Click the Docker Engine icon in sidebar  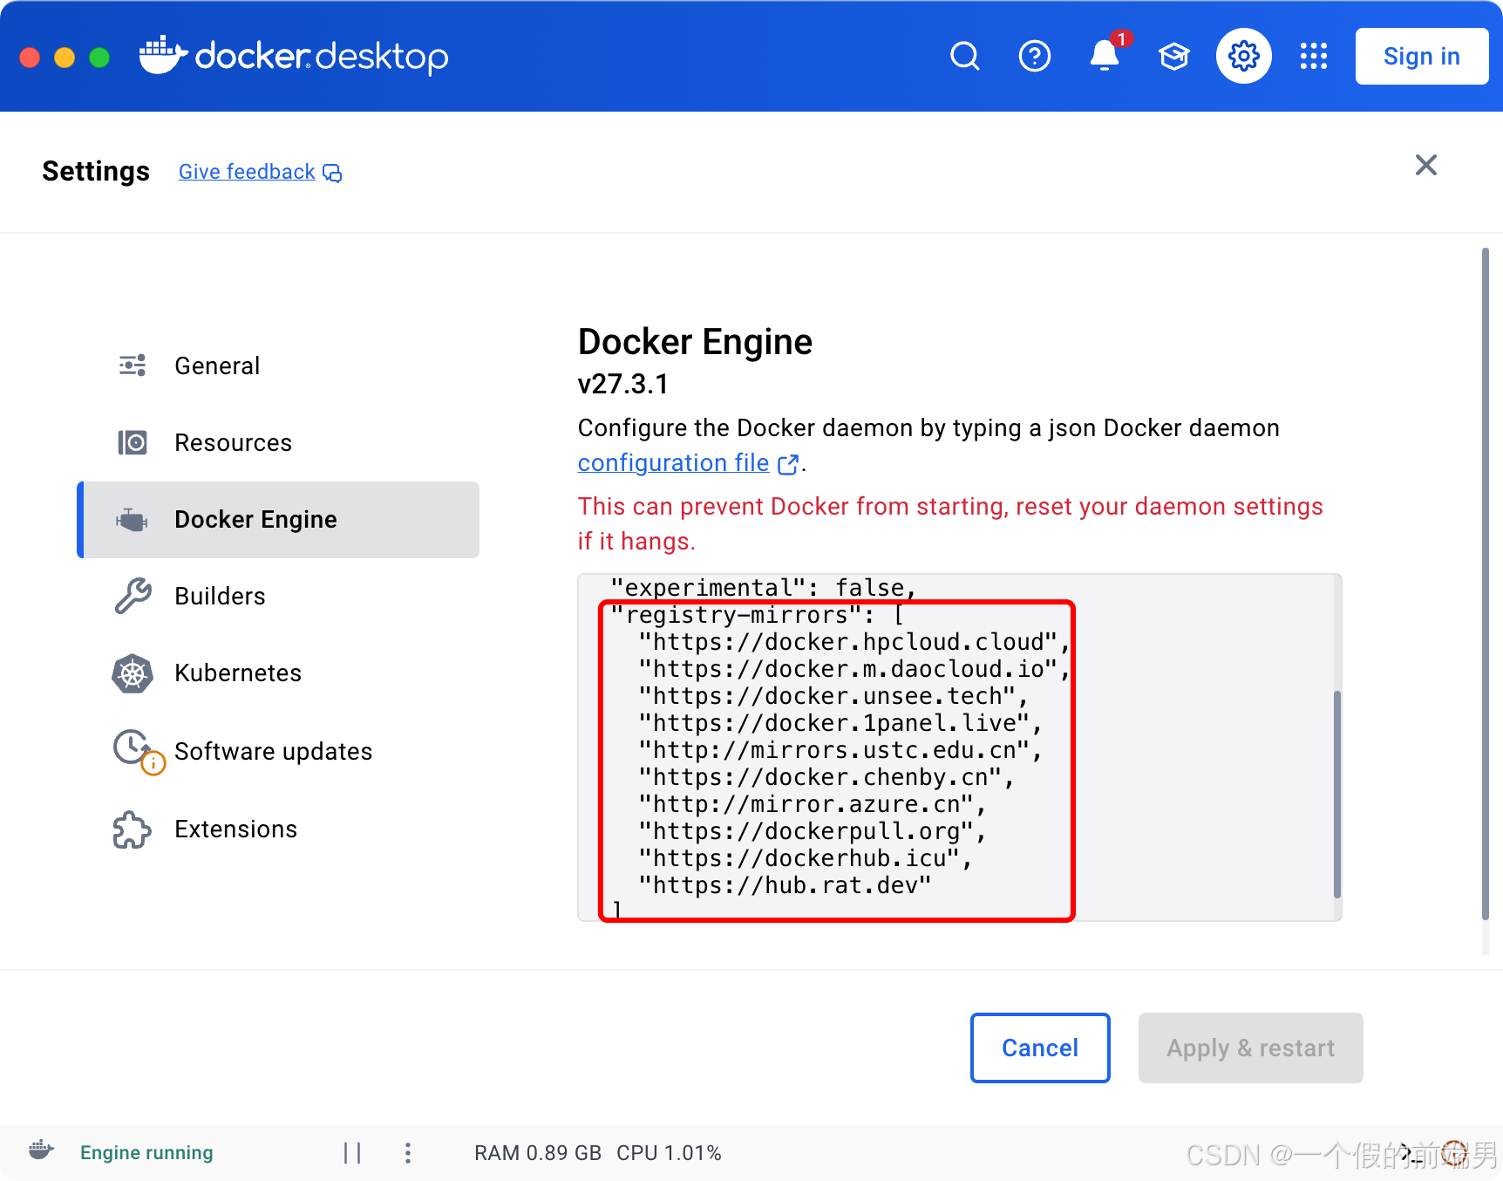[132, 520]
